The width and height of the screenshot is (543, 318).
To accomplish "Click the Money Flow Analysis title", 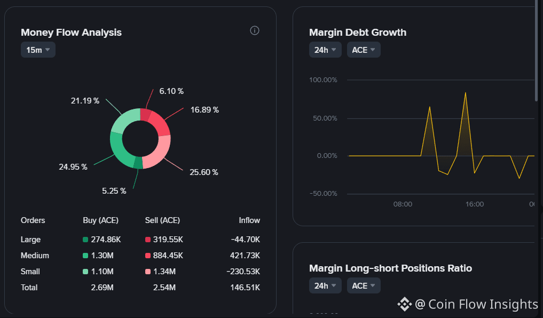I will (71, 32).
